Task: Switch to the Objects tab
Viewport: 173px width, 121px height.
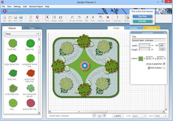Action: pos(12,28)
